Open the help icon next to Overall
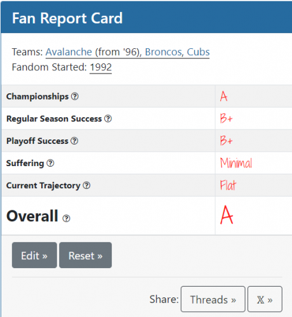Viewport: 292px width, 317px height. [66, 218]
